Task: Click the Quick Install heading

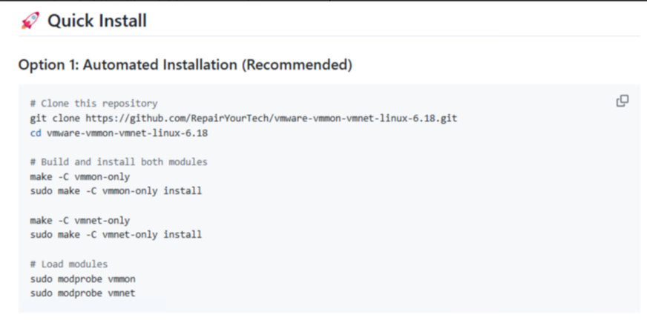Action: (96, 21)
